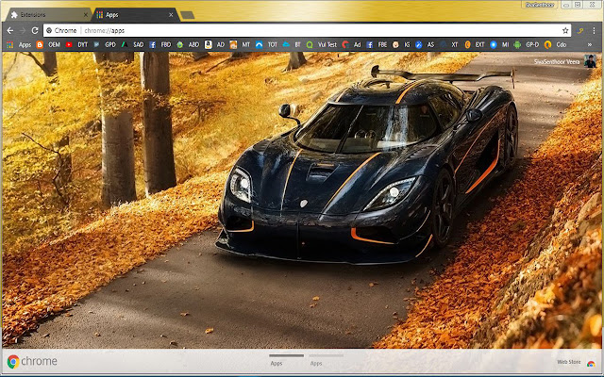Viewport: 604px width, 377px height.
Task: Open the Ad bookmark beside Vul Test
Action: (352, 44)
